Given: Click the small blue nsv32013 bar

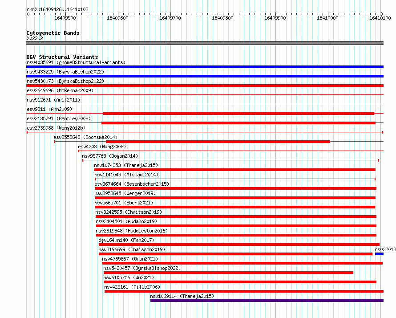Looking at the screenshot, I should (x=380, y=254).
